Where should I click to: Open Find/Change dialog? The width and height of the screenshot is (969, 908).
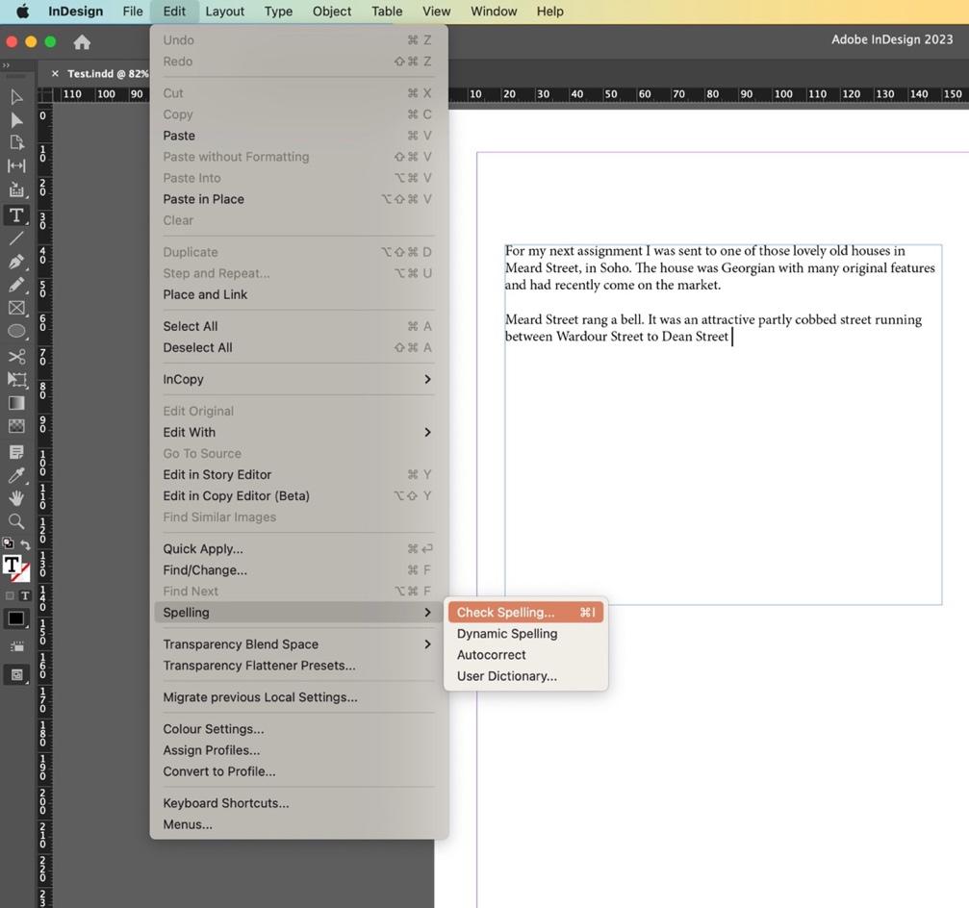pyautogui.click(x=298, y=570)
